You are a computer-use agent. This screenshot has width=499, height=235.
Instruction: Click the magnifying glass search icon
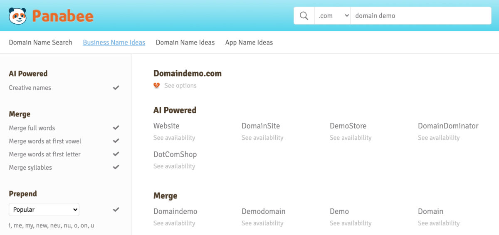click(x=304, y=16)
